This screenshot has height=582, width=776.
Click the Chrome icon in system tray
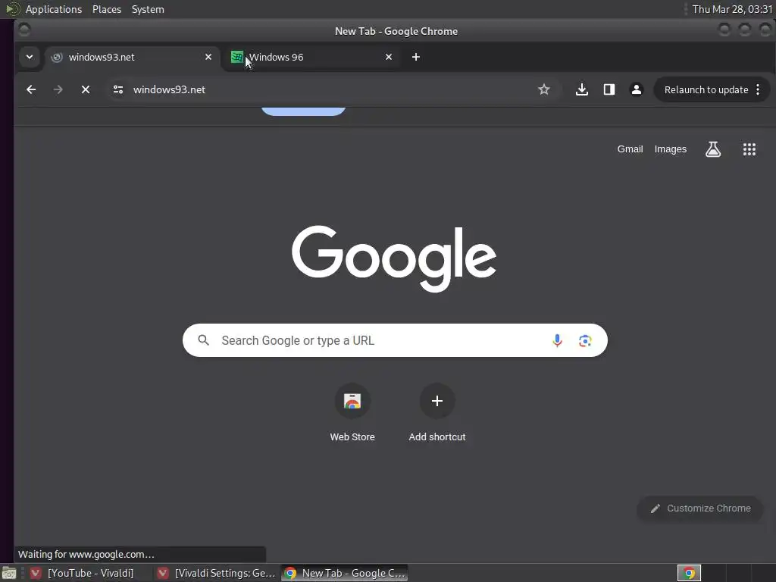pos(689,573)
